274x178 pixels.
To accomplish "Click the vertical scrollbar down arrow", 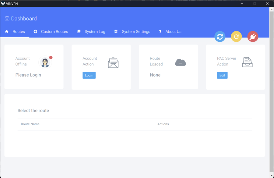I will coord(272,176).
